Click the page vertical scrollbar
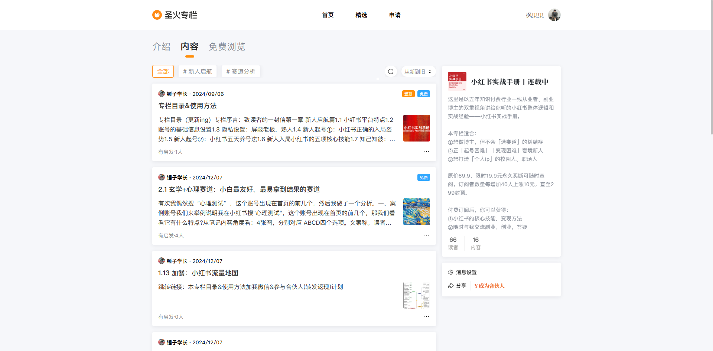This screenshot has height=351, width=713. click(x=711, y=67)
